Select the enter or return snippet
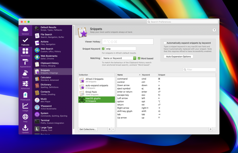Viewport: 238px width, 153px height. tap(166, 92)
